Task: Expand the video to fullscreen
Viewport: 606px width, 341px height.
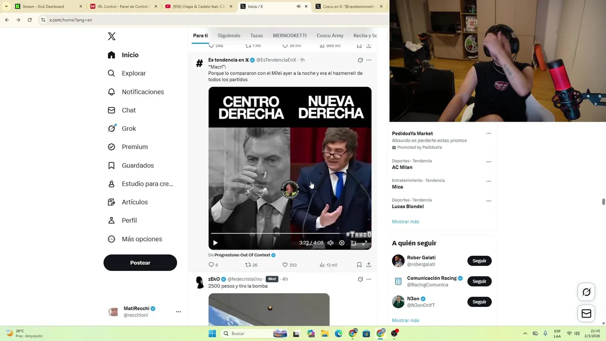Action: coord(365,243)
